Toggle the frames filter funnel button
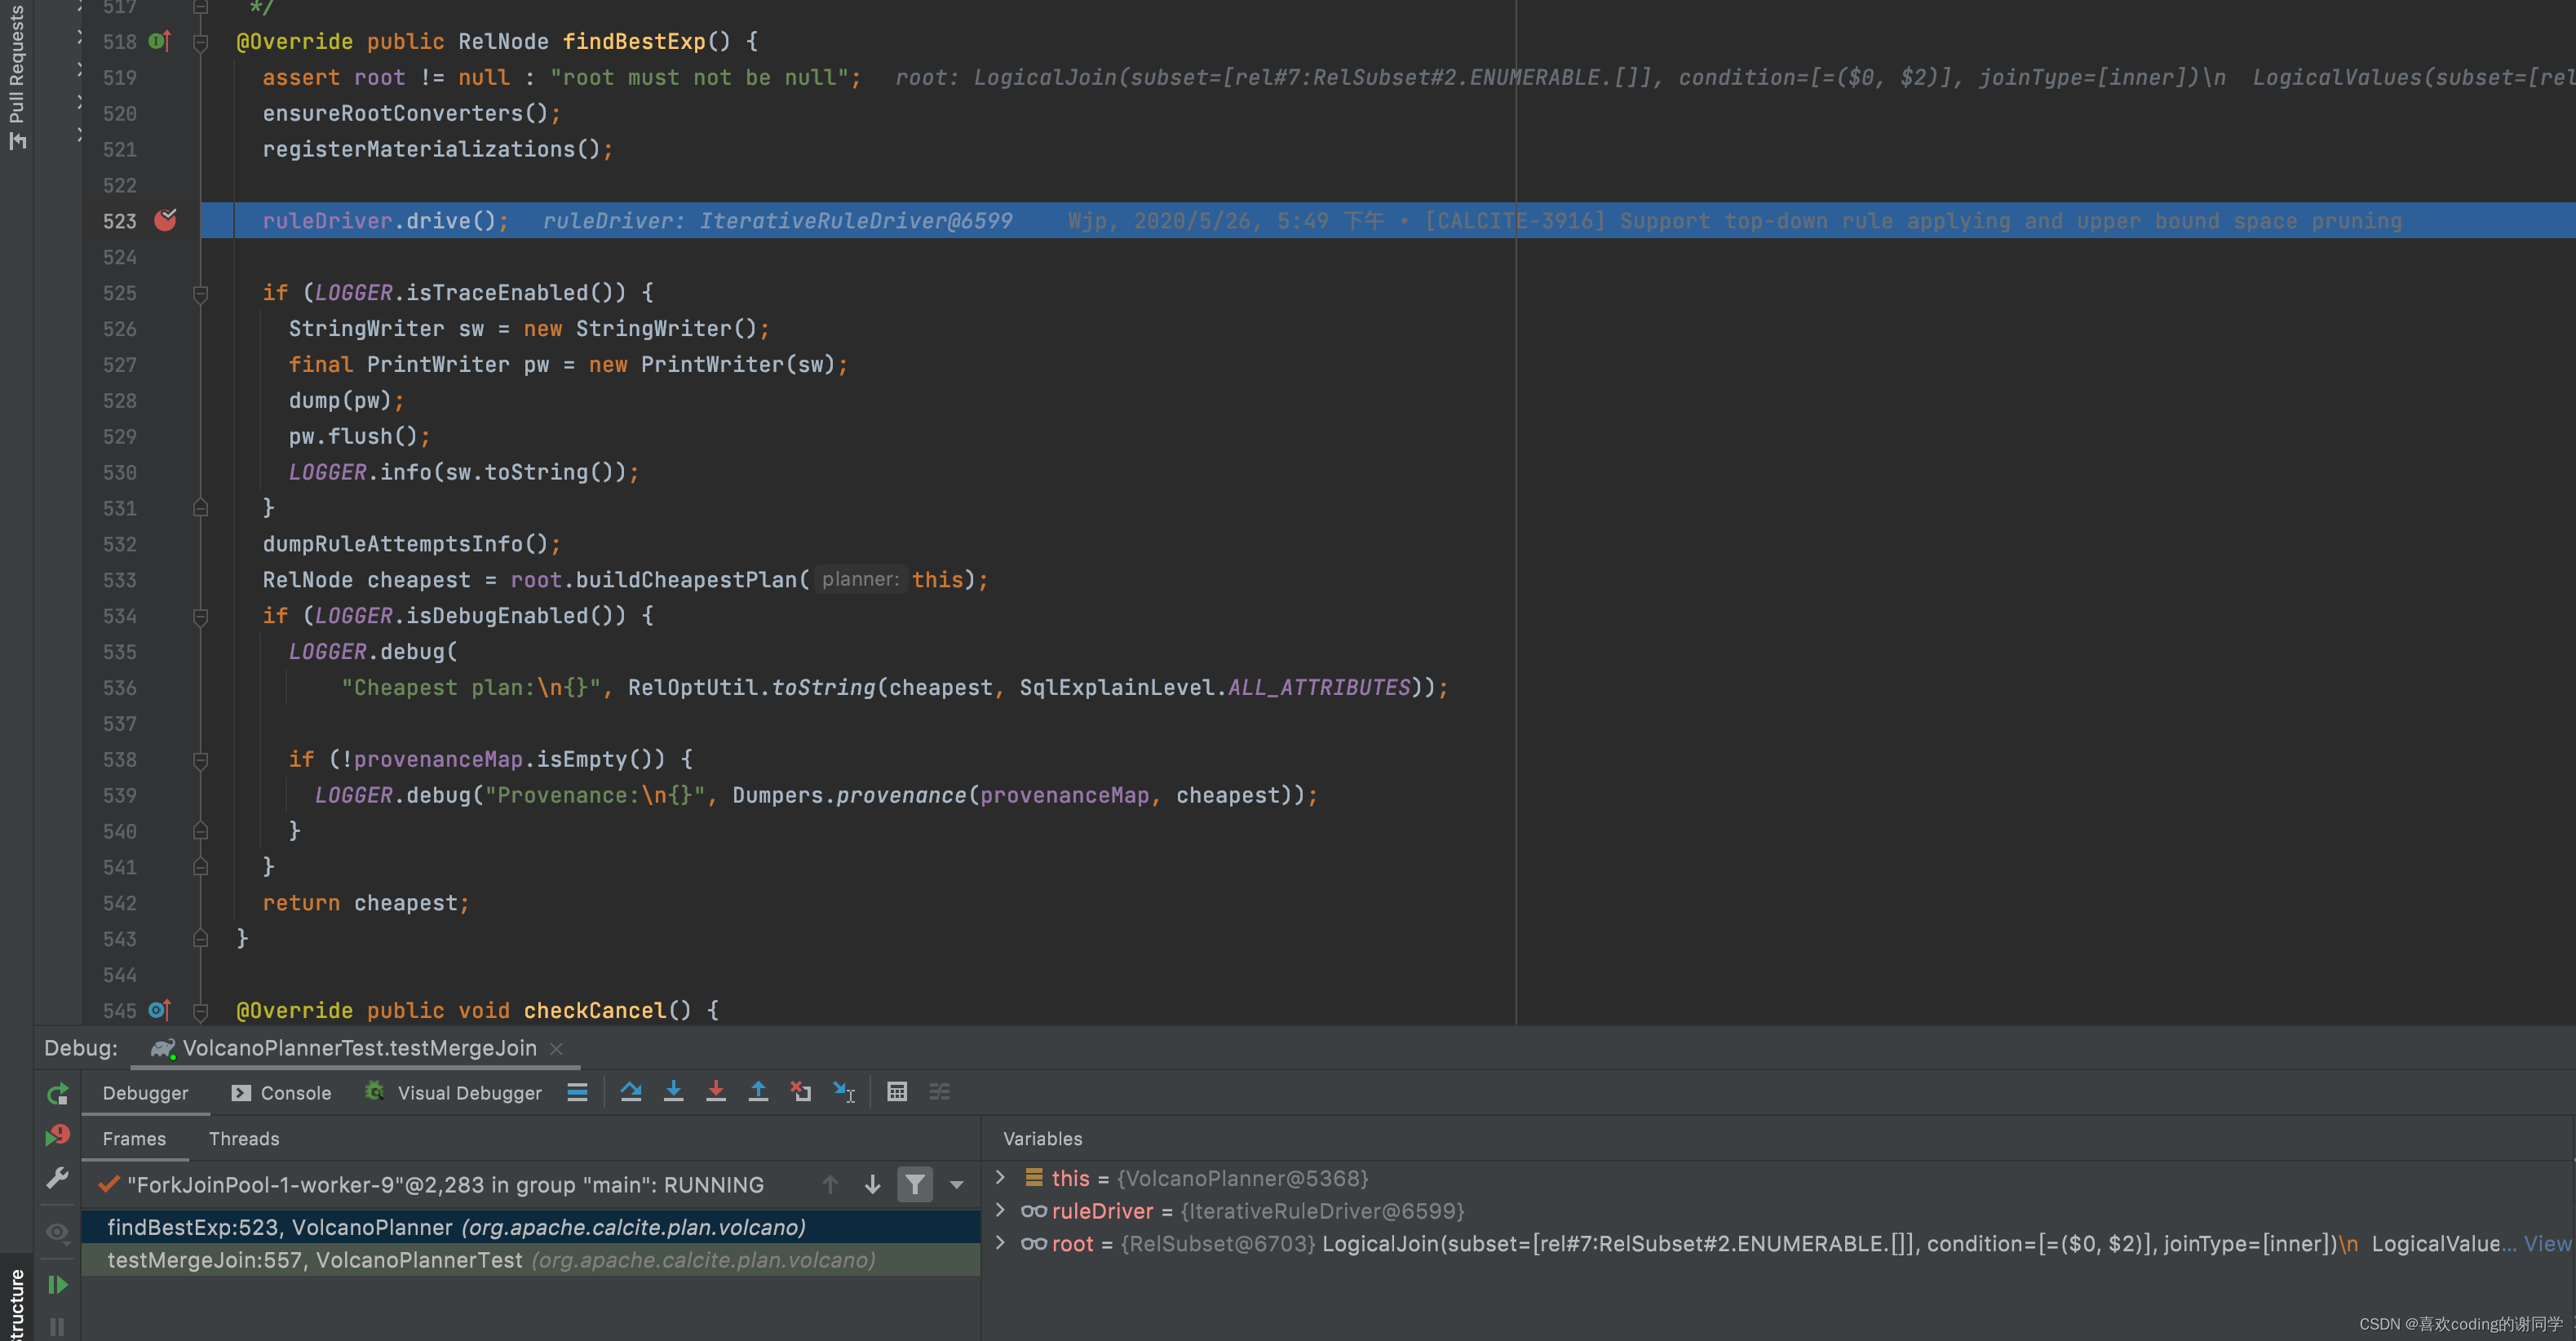Image resolution: width=2576 pixels, height=1341 pixels. [914, 1185]
